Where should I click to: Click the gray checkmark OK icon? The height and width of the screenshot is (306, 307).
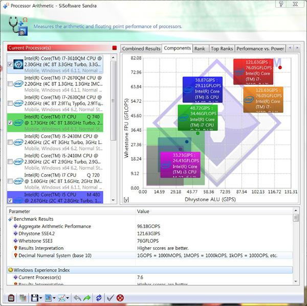coord(110,298)
